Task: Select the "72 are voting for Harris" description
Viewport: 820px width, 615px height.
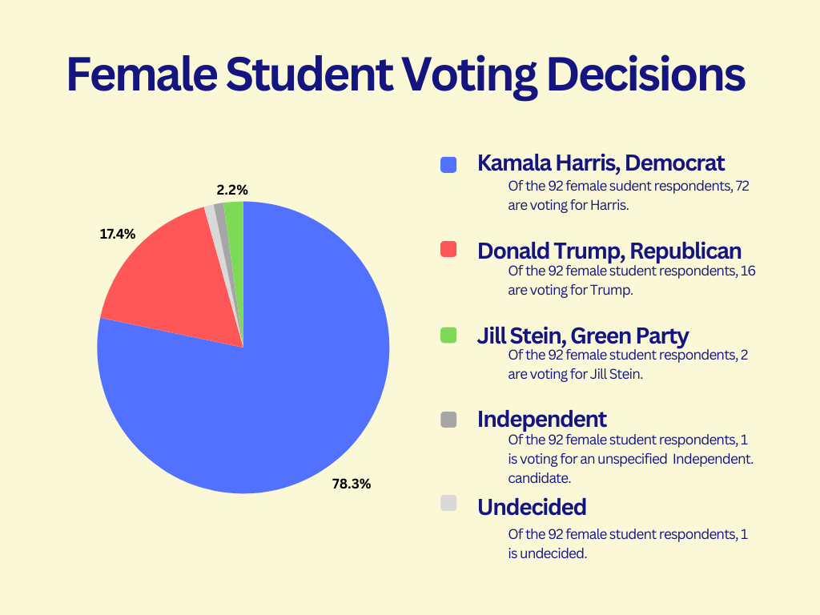Action: click(x=628, y=195)
